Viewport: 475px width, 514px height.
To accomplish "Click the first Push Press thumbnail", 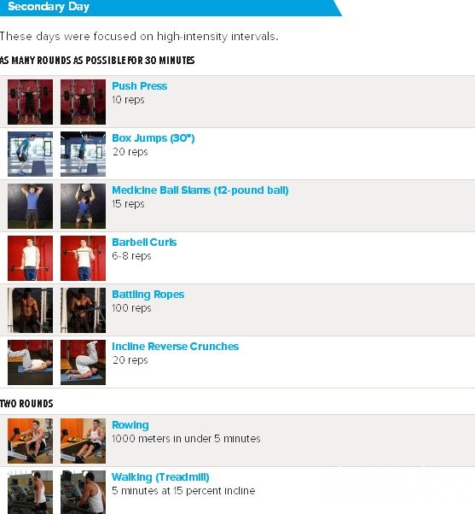I will (x=30, y=102).
